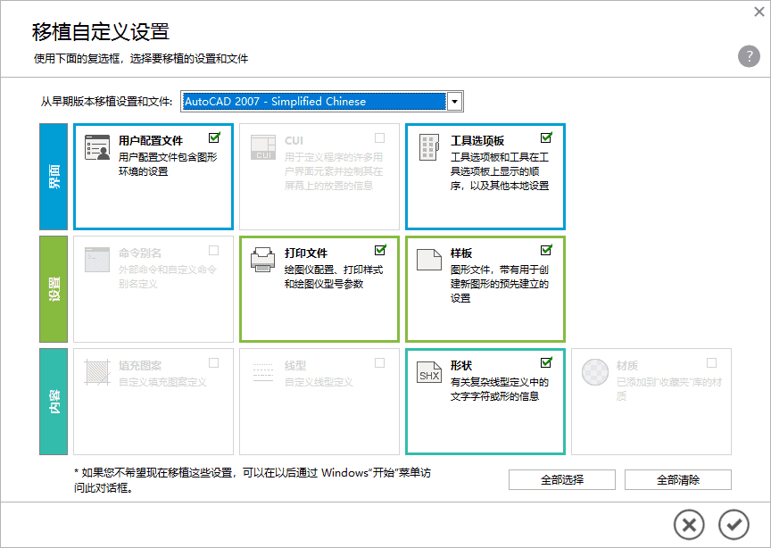Close the migration dialog window

click(x=759, y=12)
